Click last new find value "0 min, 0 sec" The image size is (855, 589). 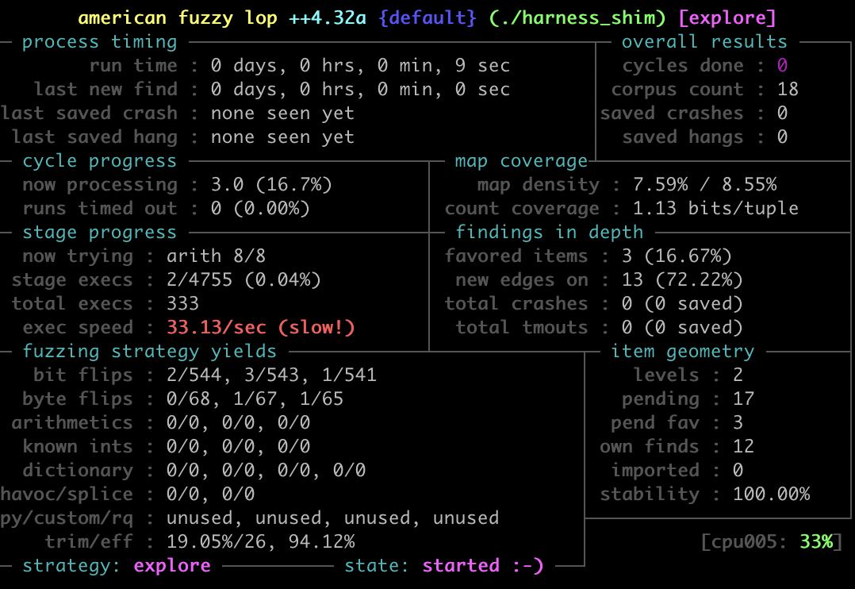(444, 90)
